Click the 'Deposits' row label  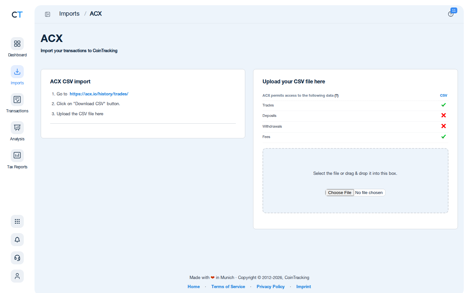(269, 116)
